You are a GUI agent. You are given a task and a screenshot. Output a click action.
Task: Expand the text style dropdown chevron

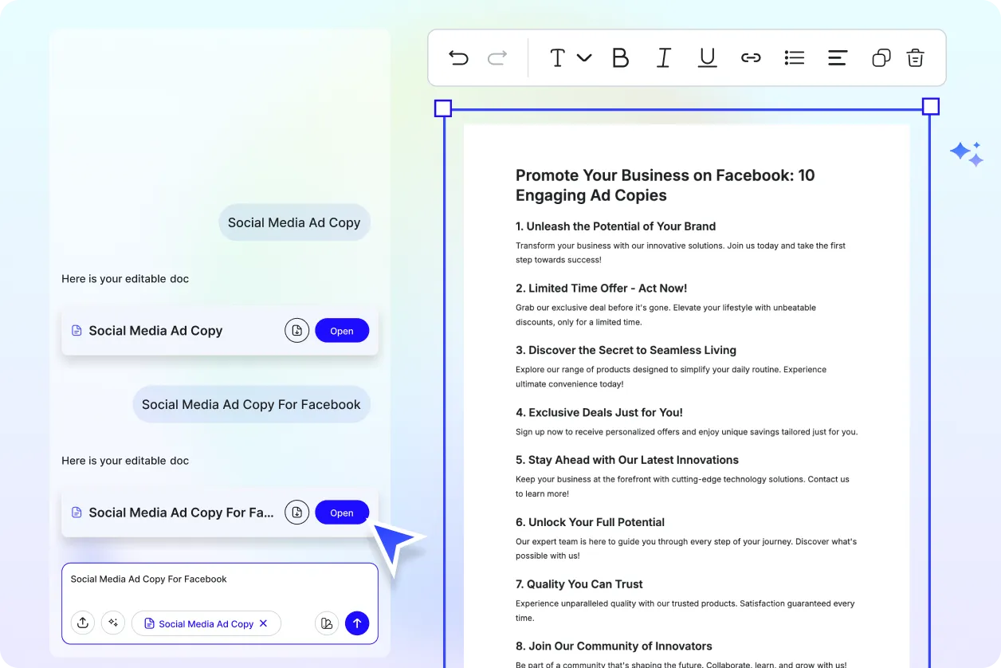pyautogui.click(x=584, y=57)
